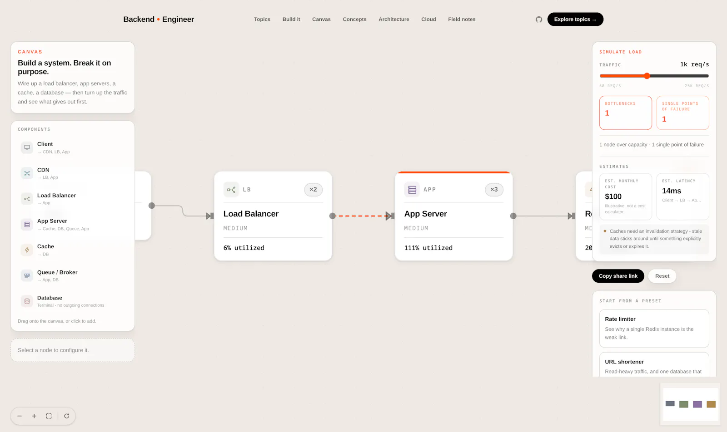Click the 111% utilized text
Screen dimensions: 727x432
click(x=428, y=248)
